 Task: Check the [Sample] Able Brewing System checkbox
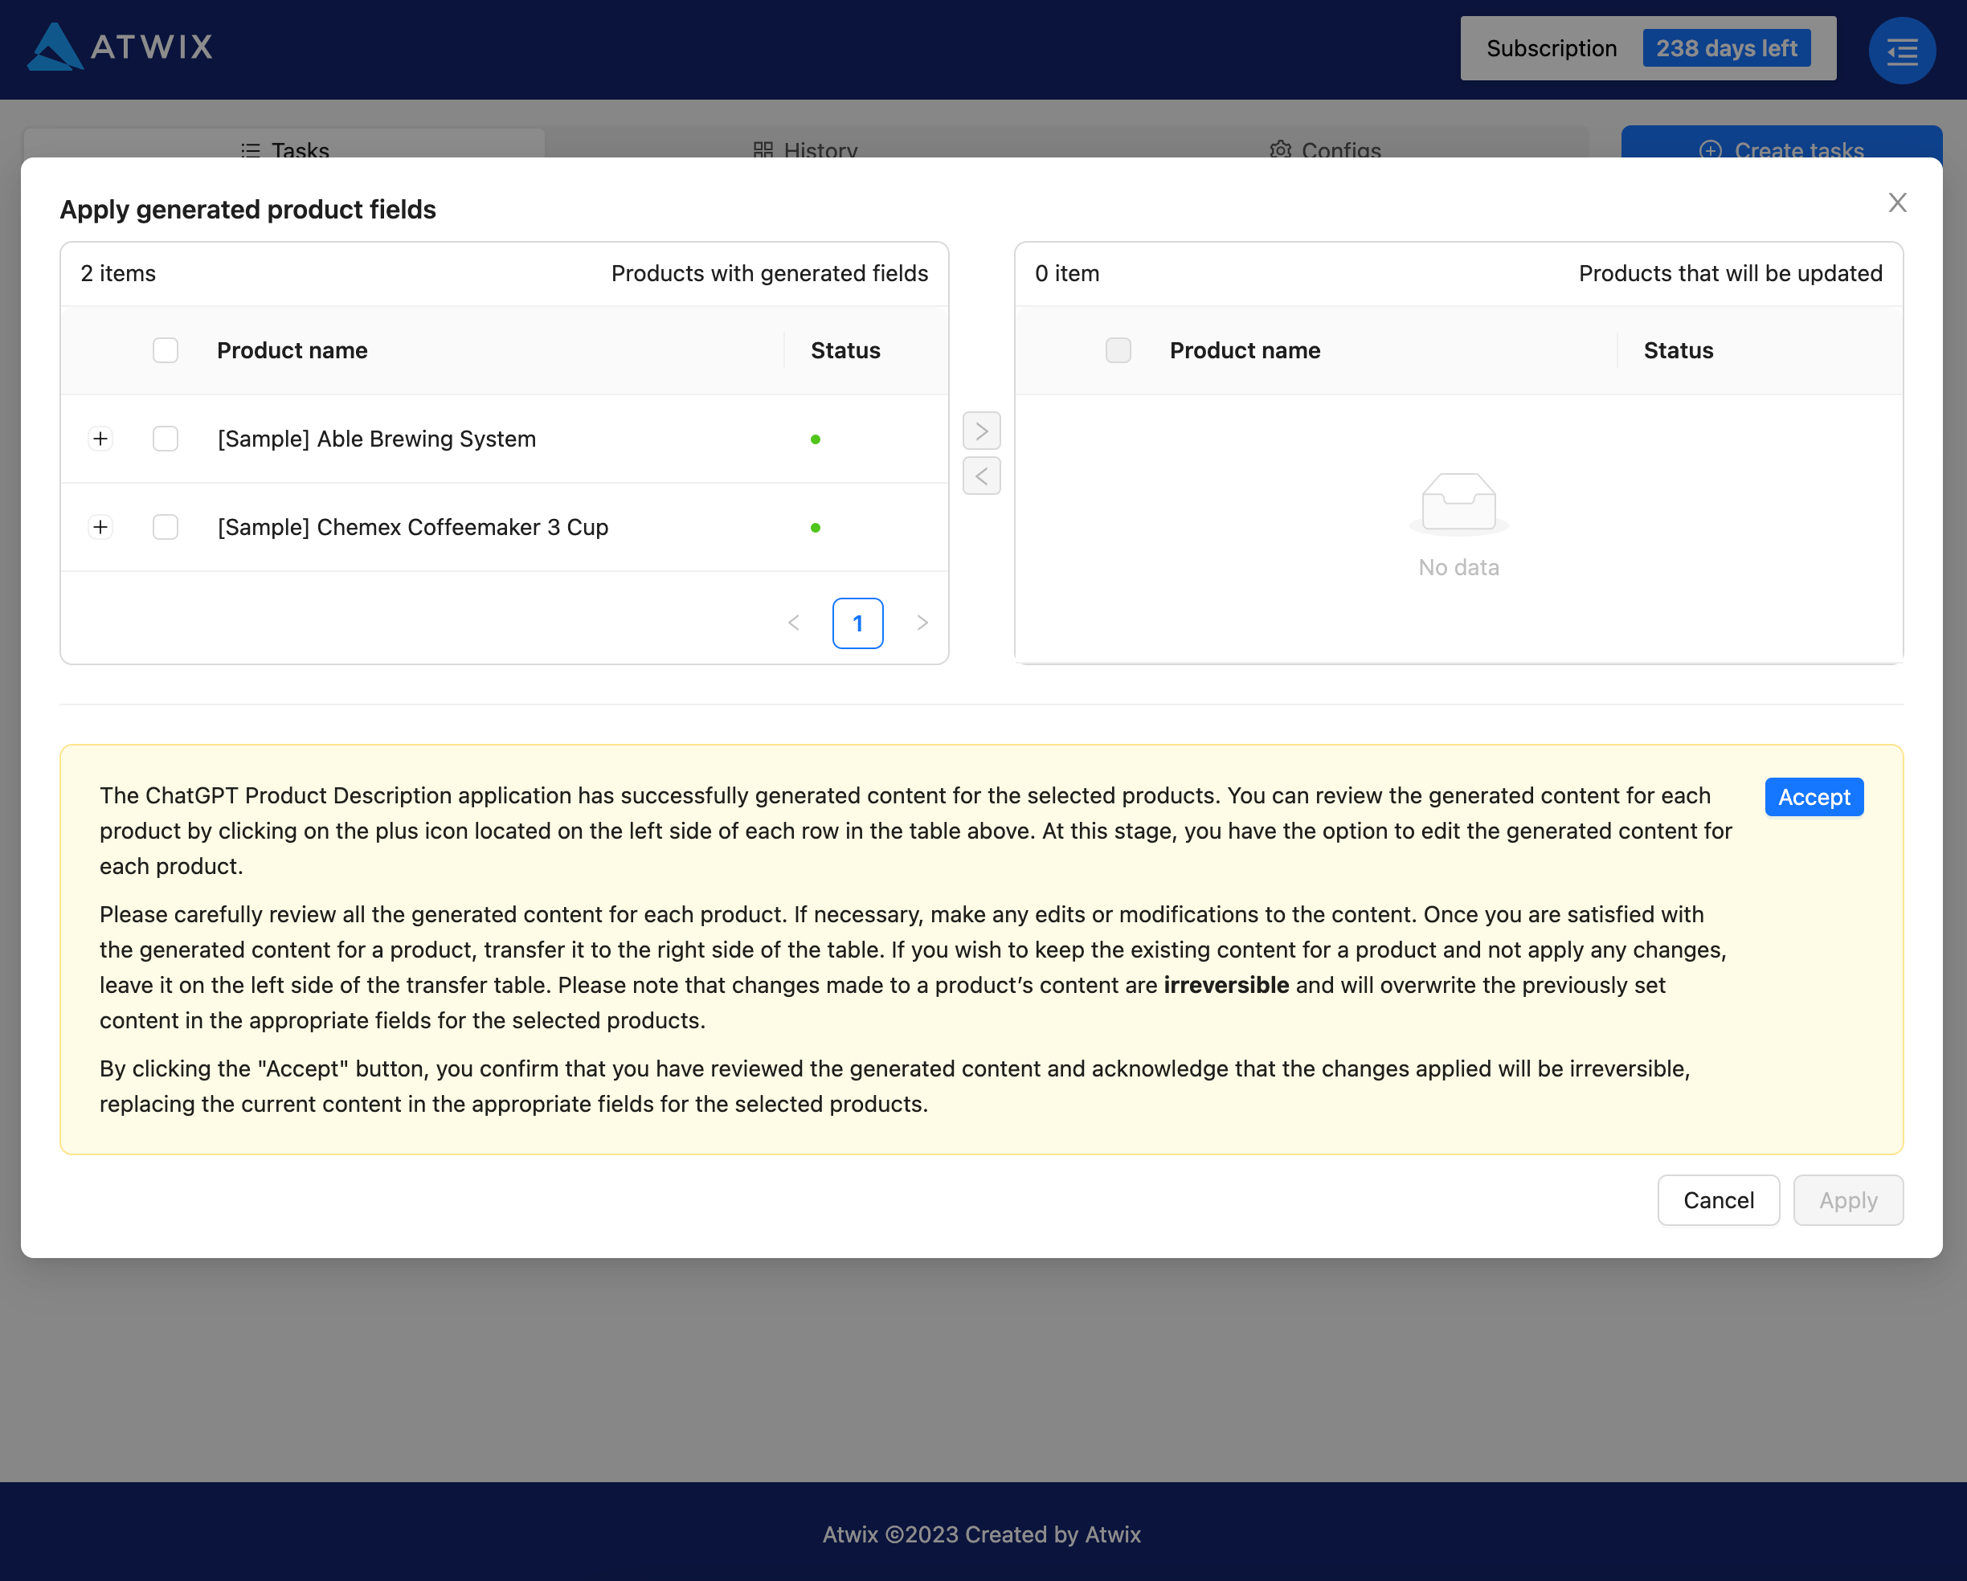(x=166, y=439)
